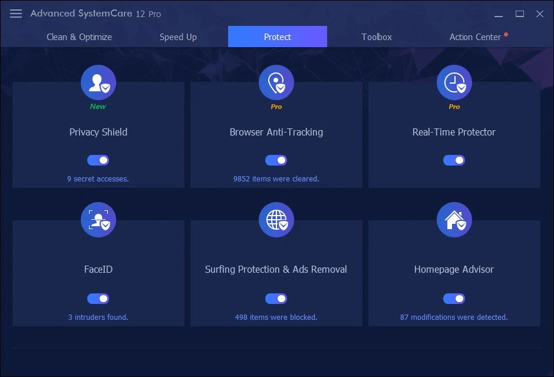Switch to the Clean & Optimize tab
Image resolution: width=554 pixels, height=377 pixels.
(x=79, y=37)
